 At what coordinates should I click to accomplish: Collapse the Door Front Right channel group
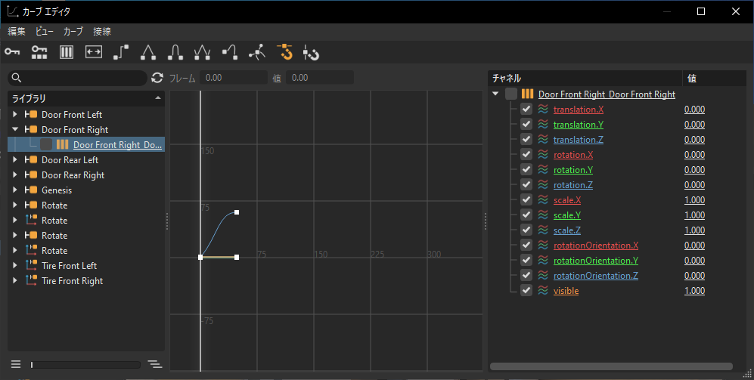(495, 94)
